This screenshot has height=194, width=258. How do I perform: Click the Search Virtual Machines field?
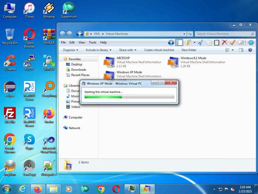pos(225,34)
